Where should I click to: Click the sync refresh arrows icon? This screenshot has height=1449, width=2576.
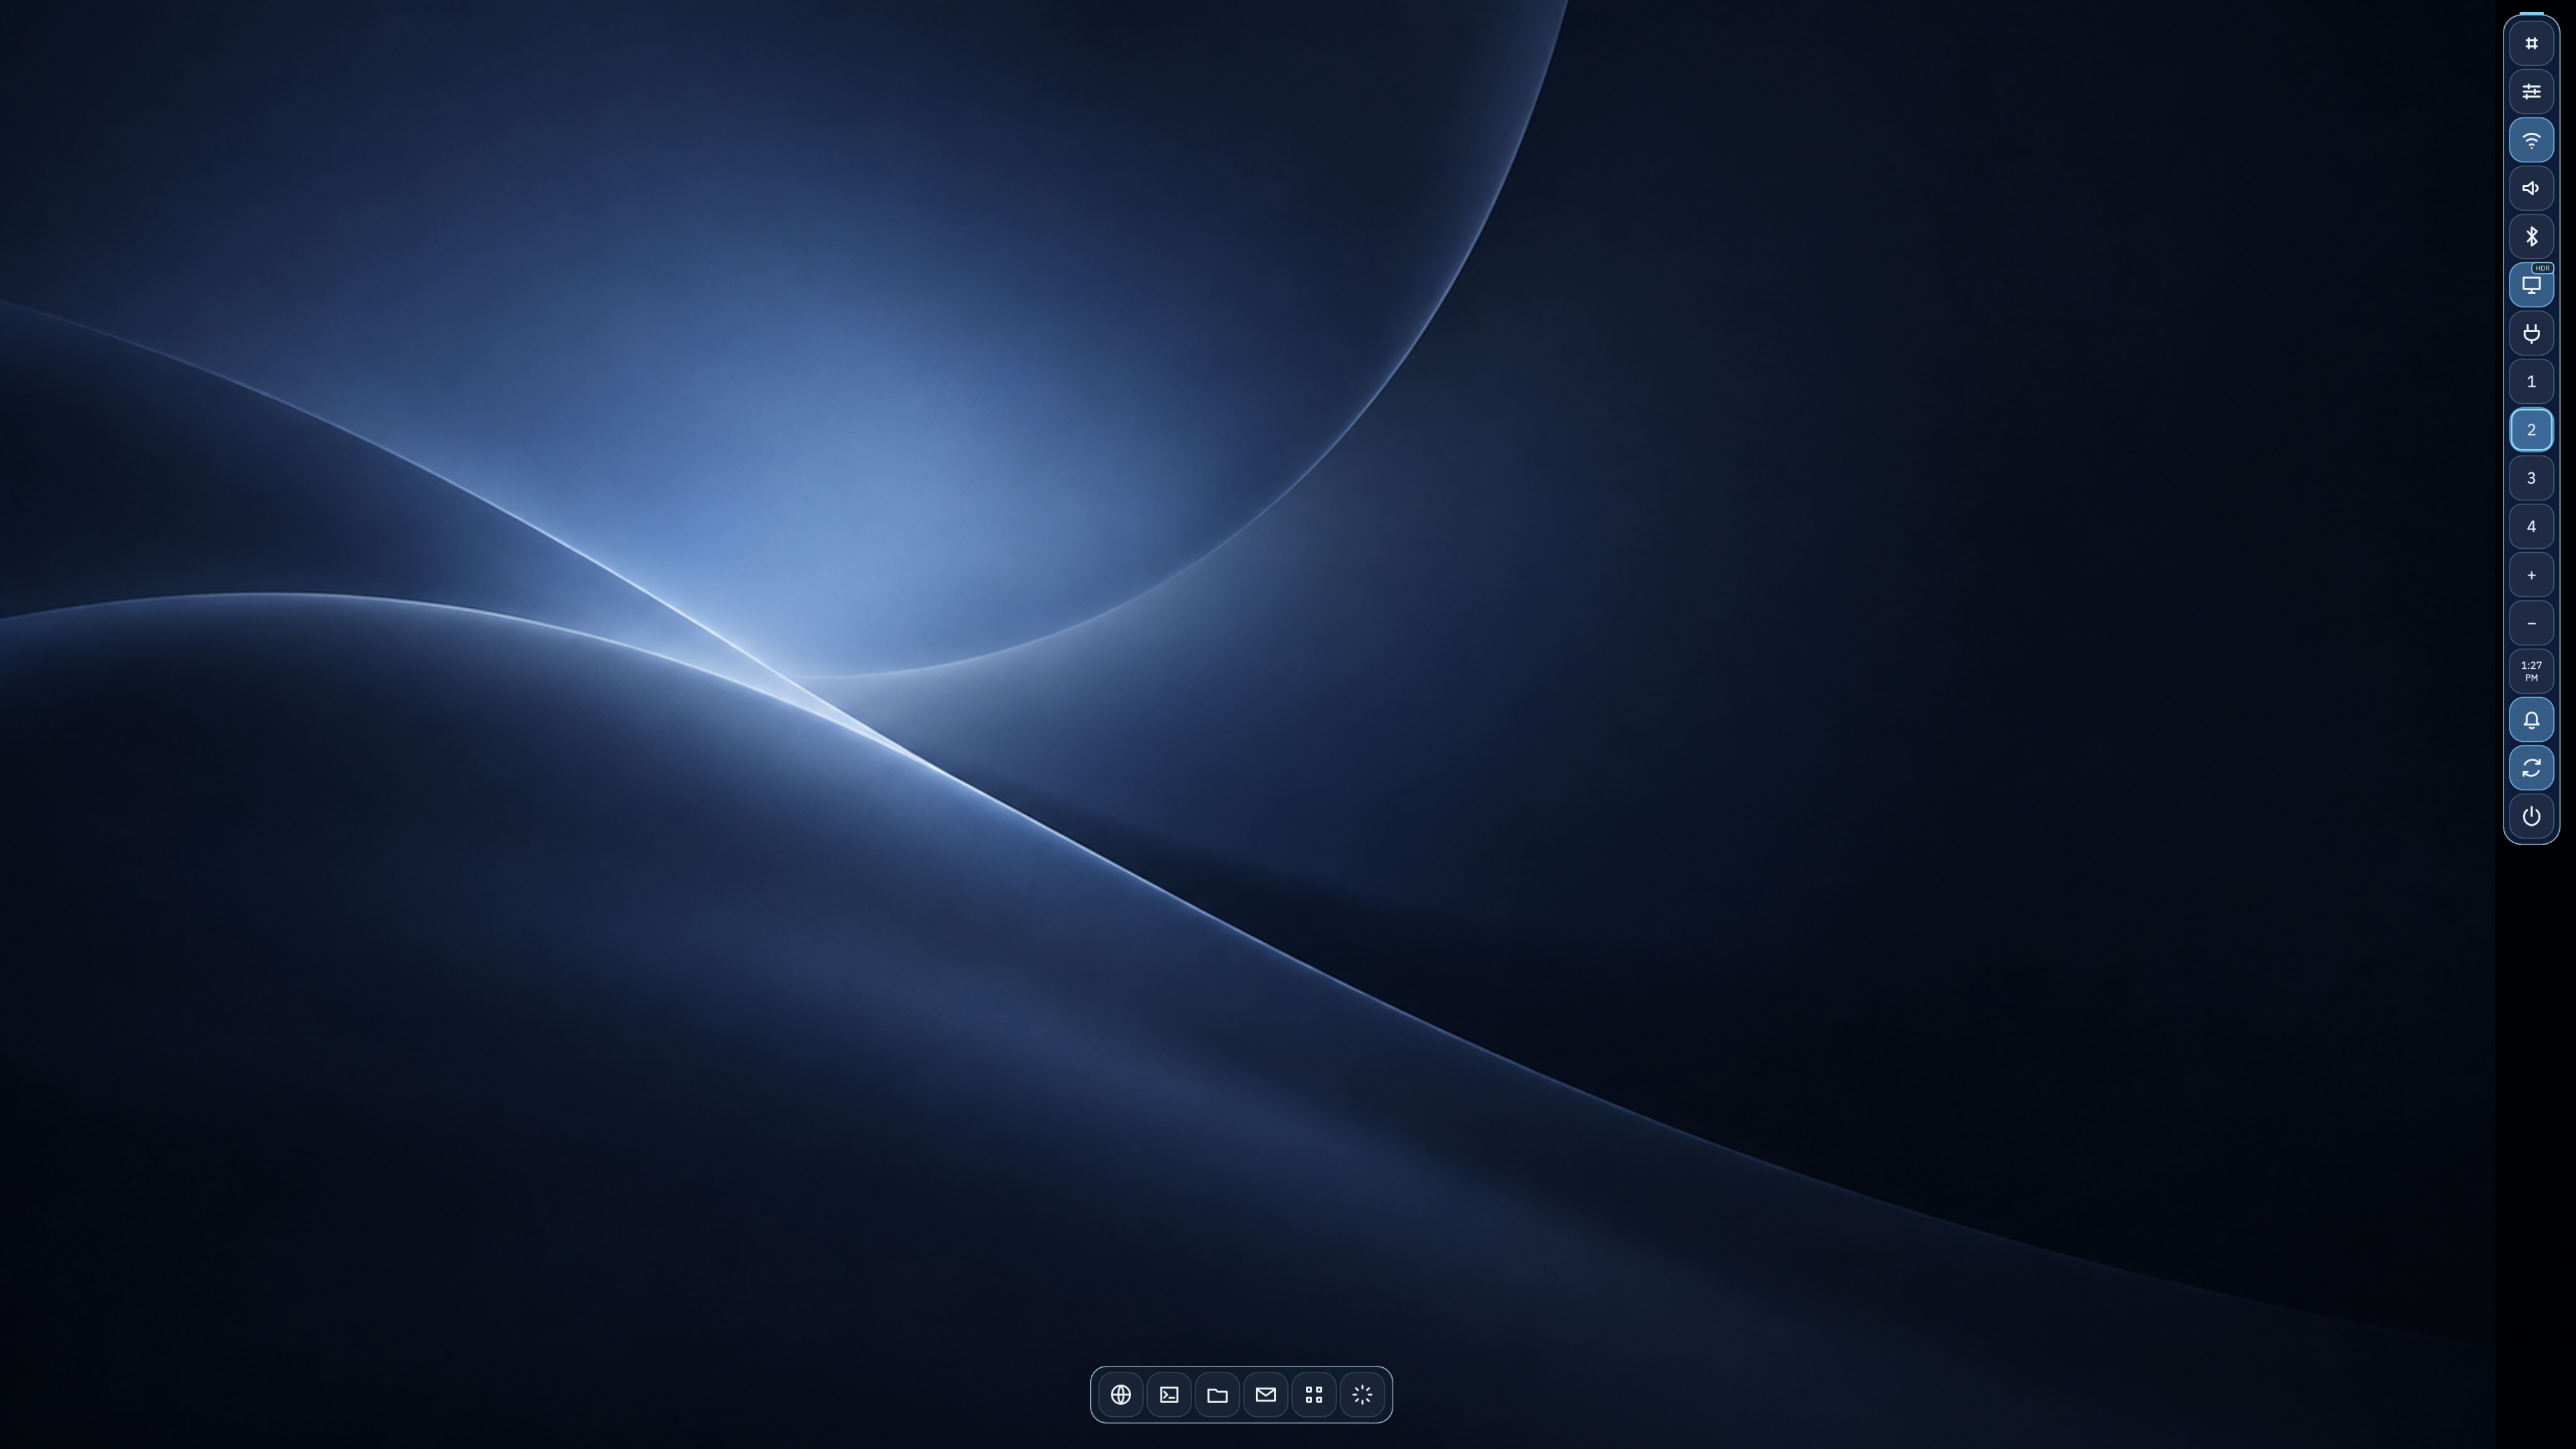2531,768
